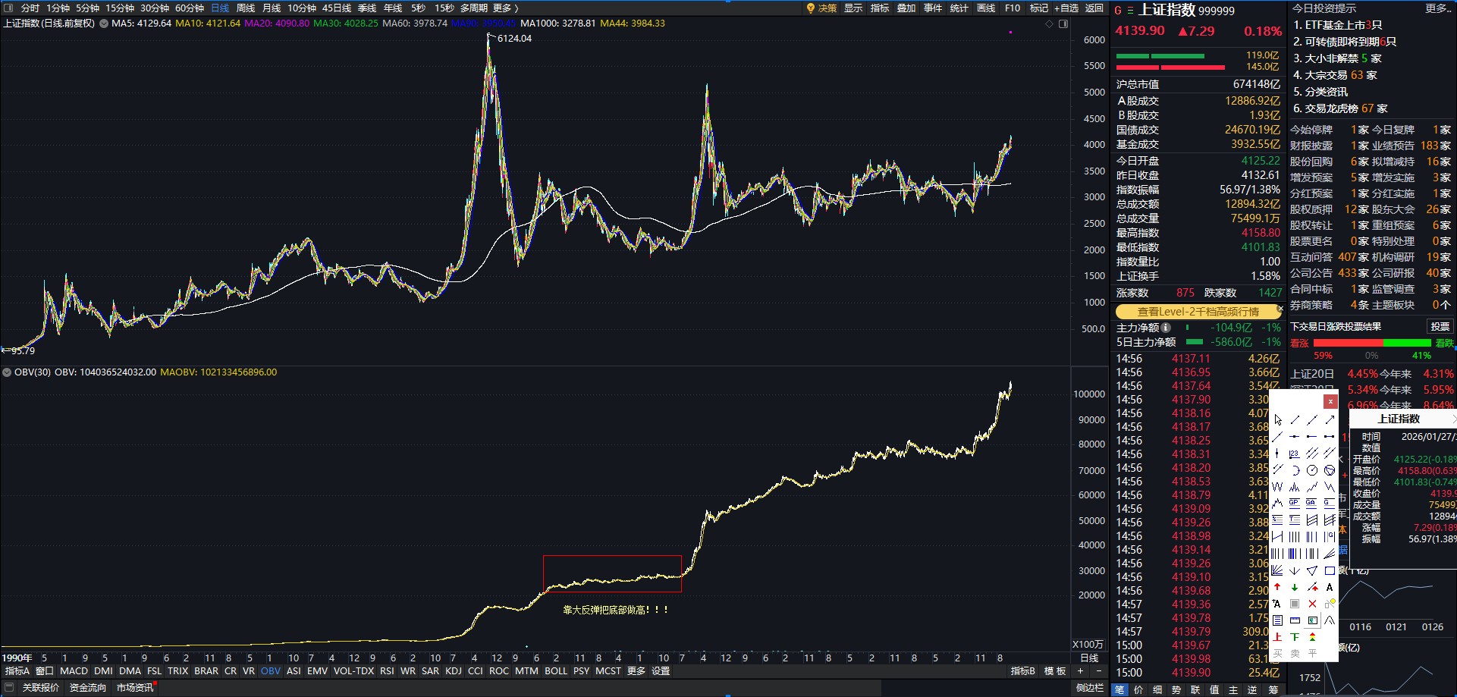This screenshot has height=697, width=1457.
Task: Switch to the 周线 weekly timeframe tab
Action: click(245, 8)
